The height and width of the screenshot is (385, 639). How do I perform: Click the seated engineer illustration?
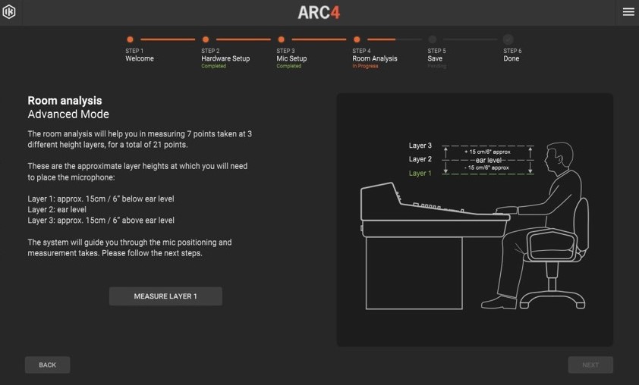pyautogui.click(x=546, y=227)
